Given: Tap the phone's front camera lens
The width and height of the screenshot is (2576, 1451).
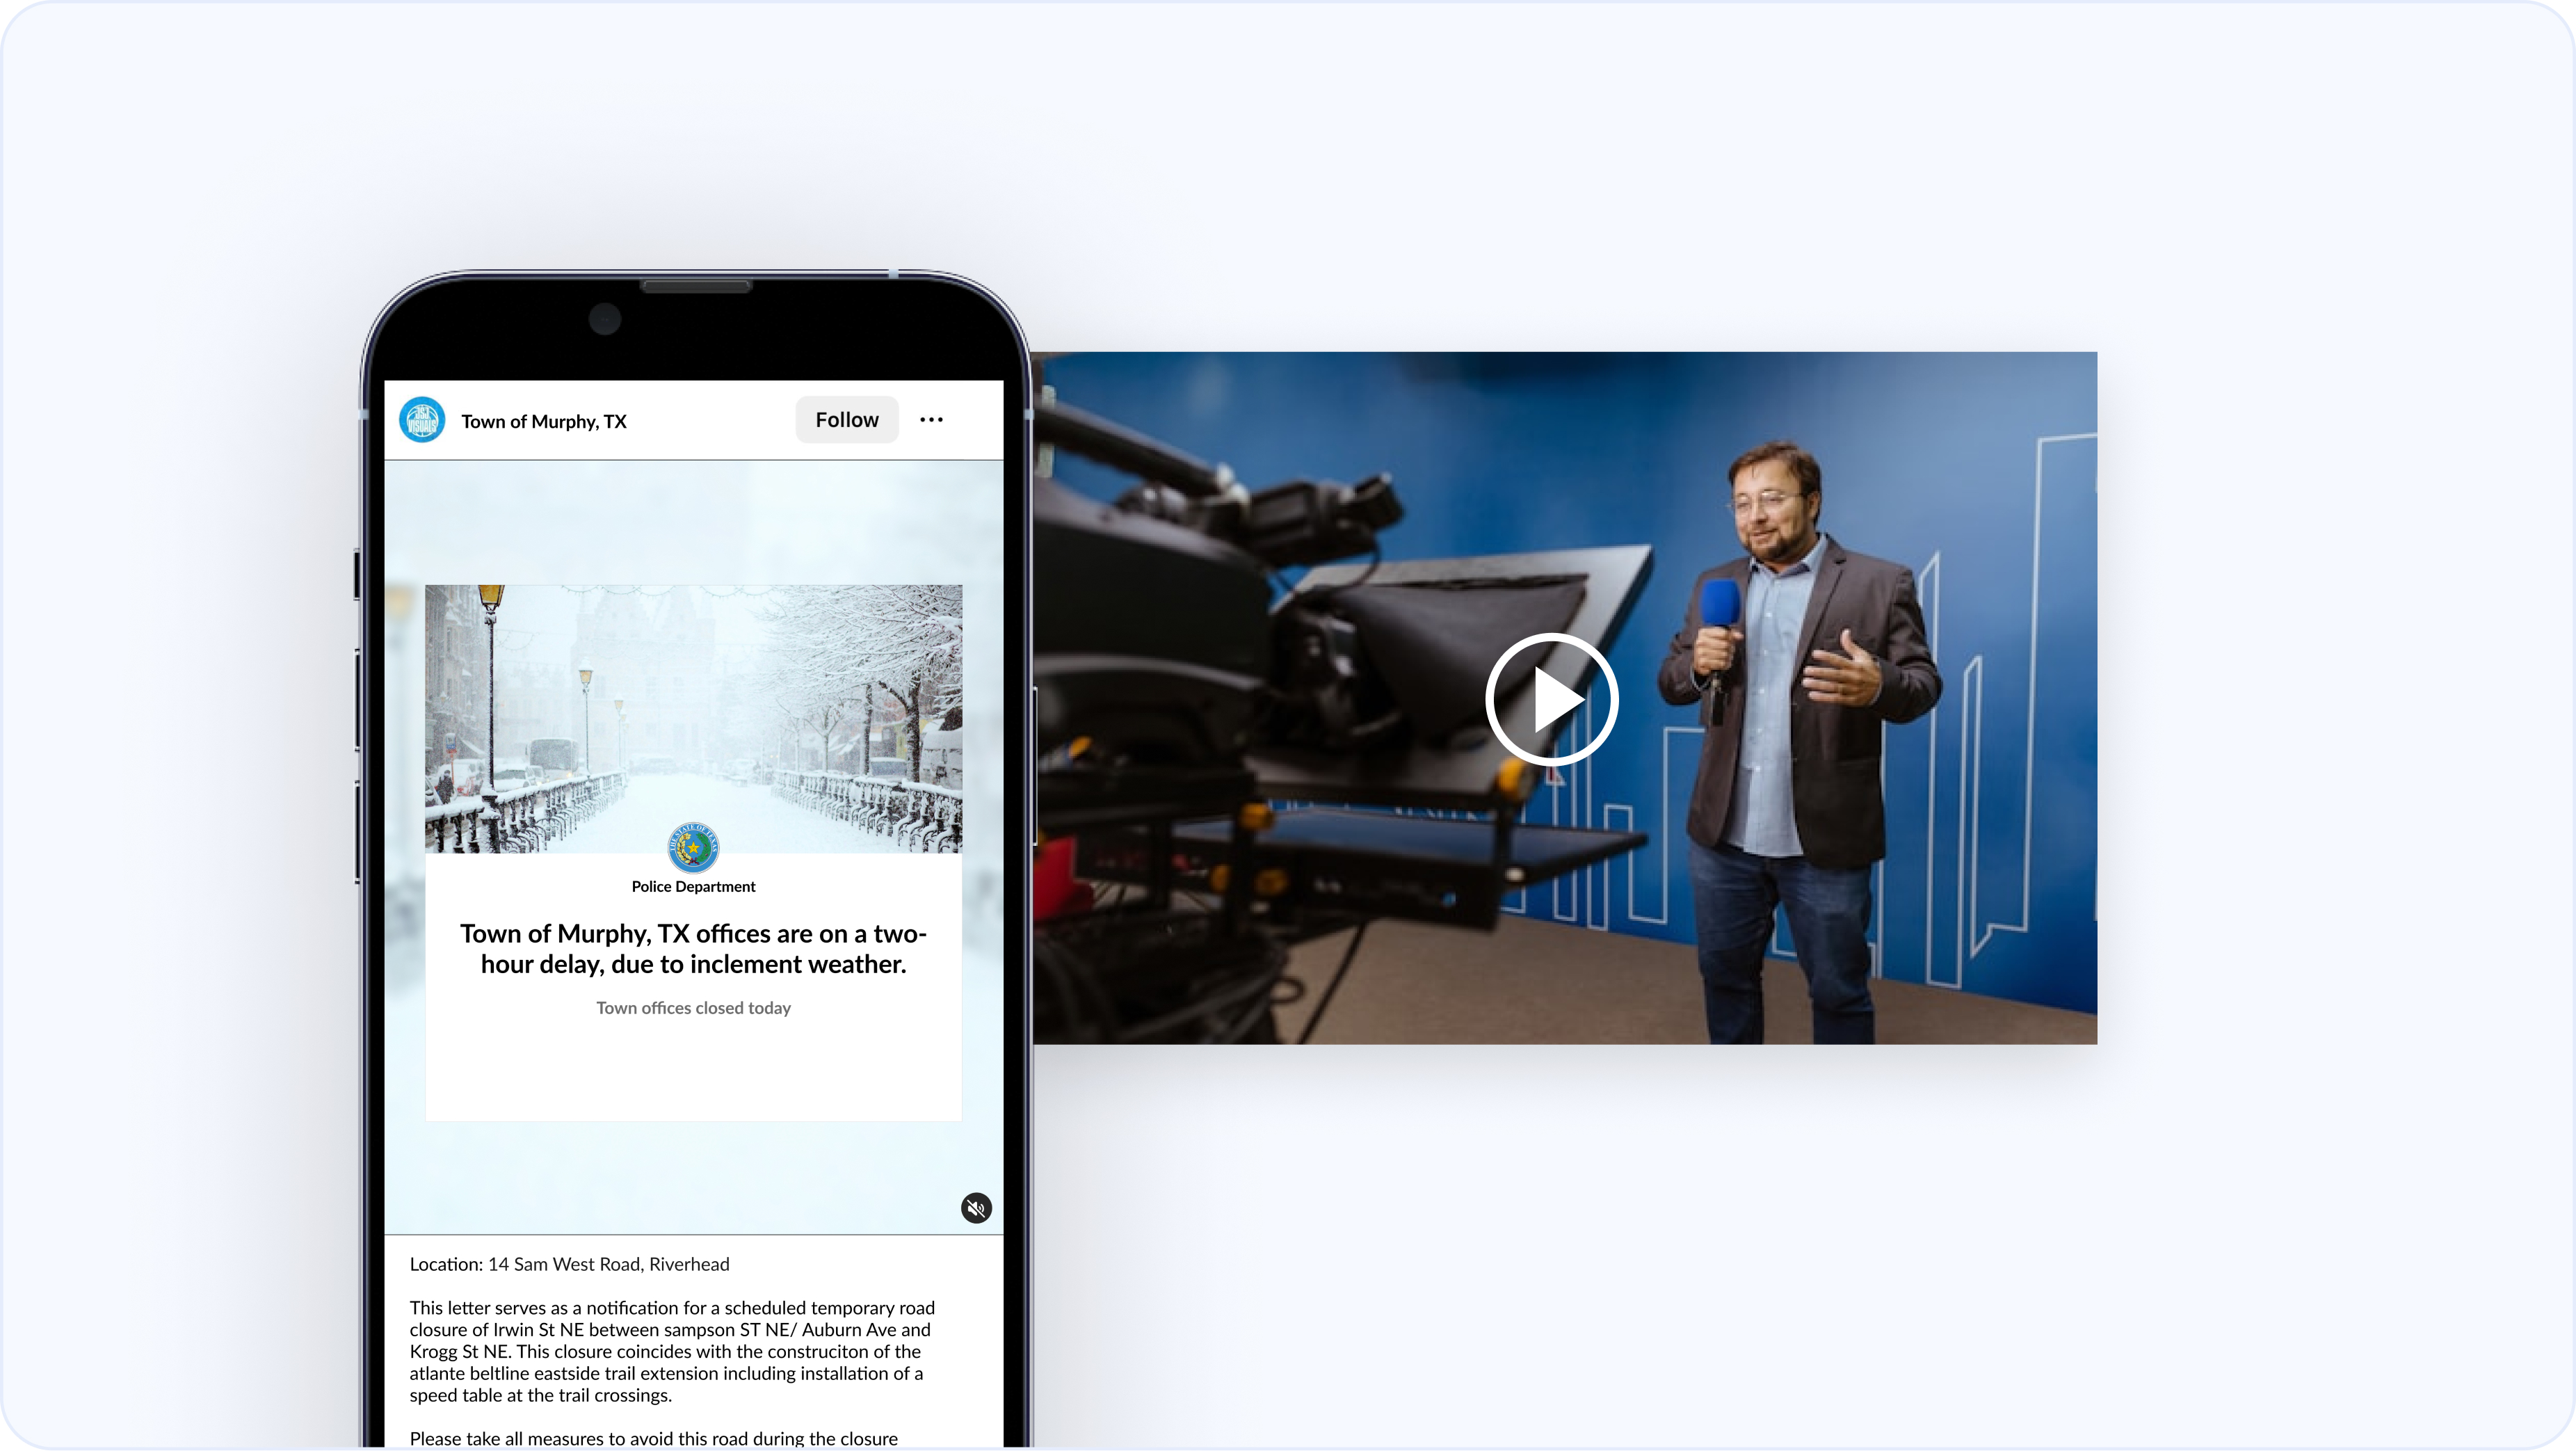Looking at the screenshot, I should (x=605, y=319).
